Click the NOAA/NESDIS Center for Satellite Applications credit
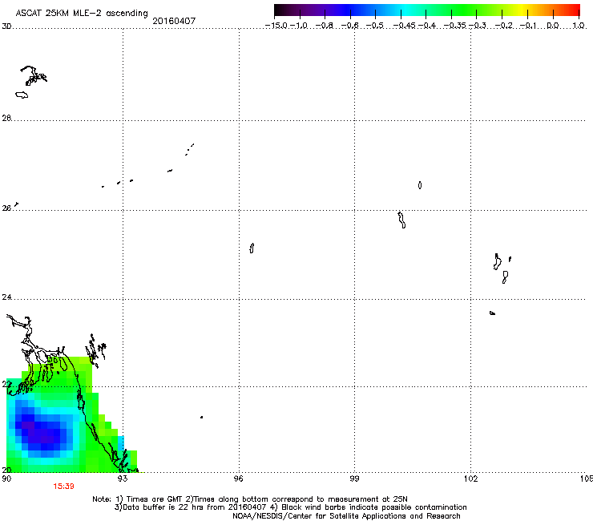 [346, 515]
